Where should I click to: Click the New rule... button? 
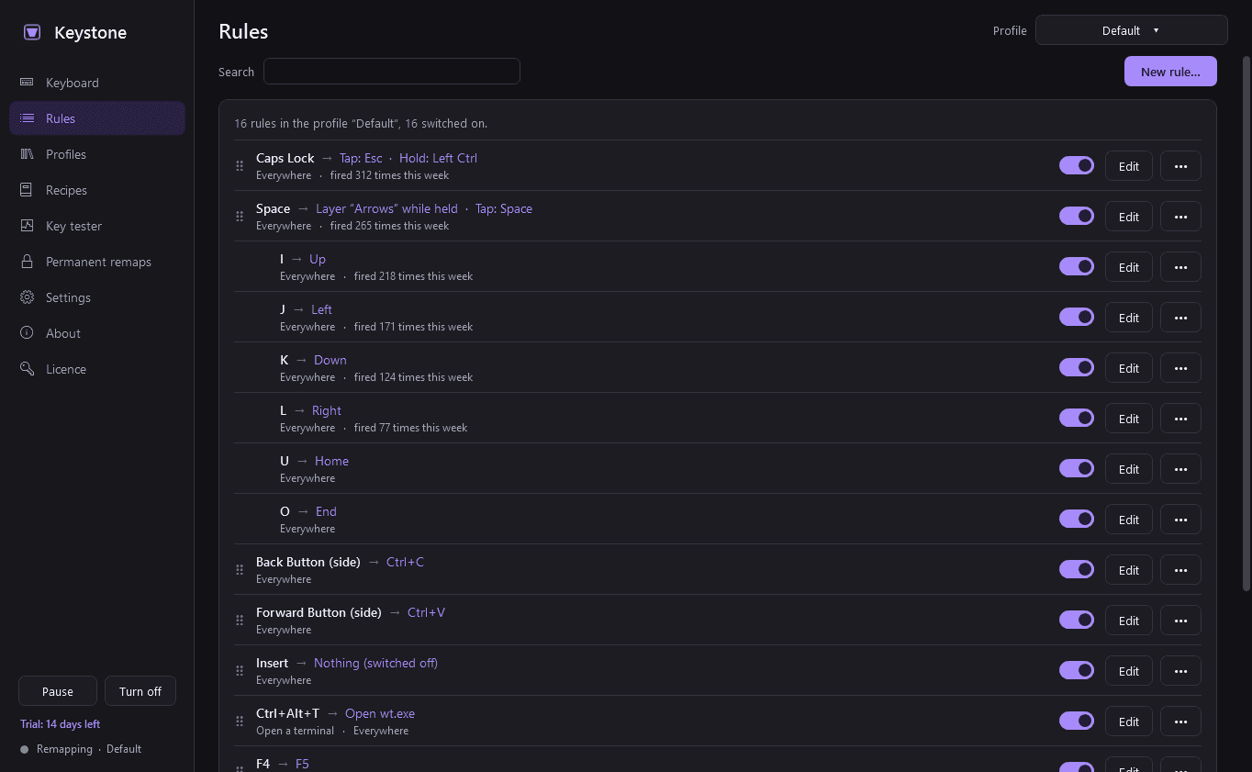(x=1170, y=72)
